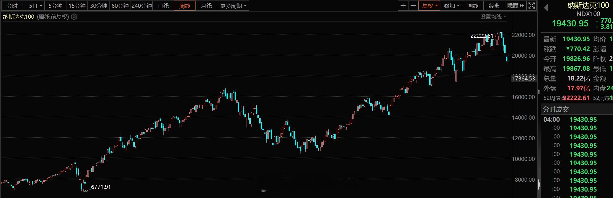
Task: Click the vertical splitter grip between chart and quotes
Action: 539,92
